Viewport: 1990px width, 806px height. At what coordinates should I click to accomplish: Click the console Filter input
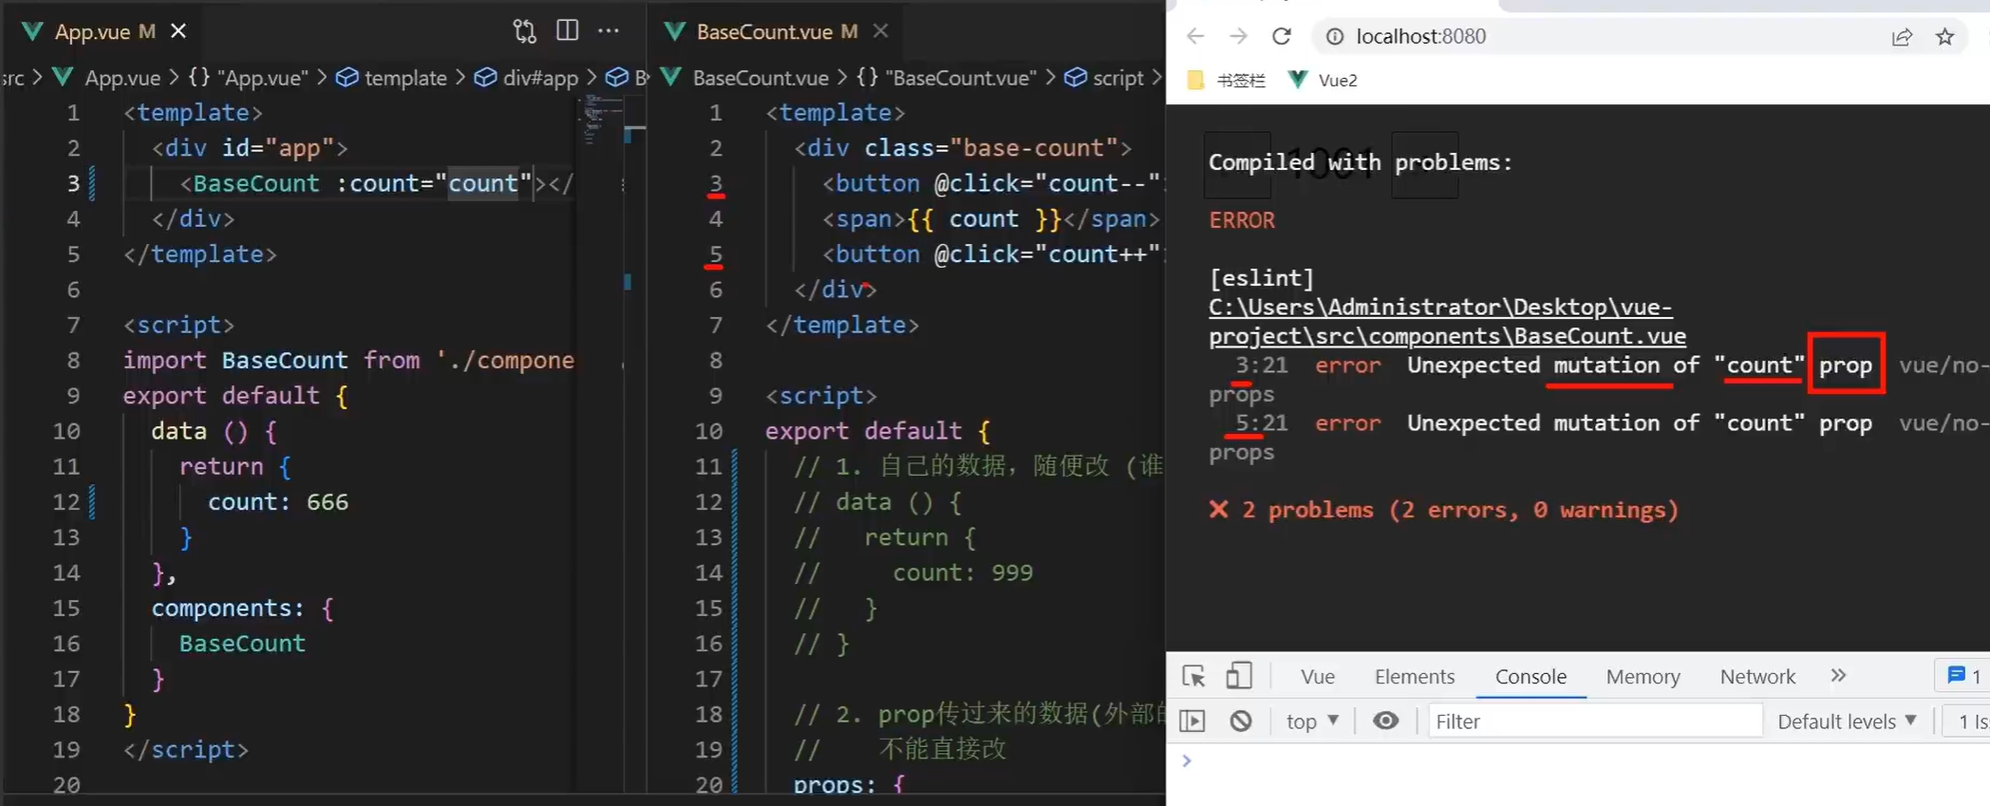click(x=1595, y=722)
